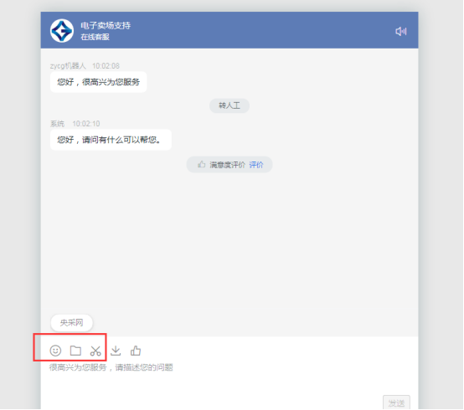Click the thumbs-up icon in the input toolbar
464x410 pixels.
[x=136, y=351]
